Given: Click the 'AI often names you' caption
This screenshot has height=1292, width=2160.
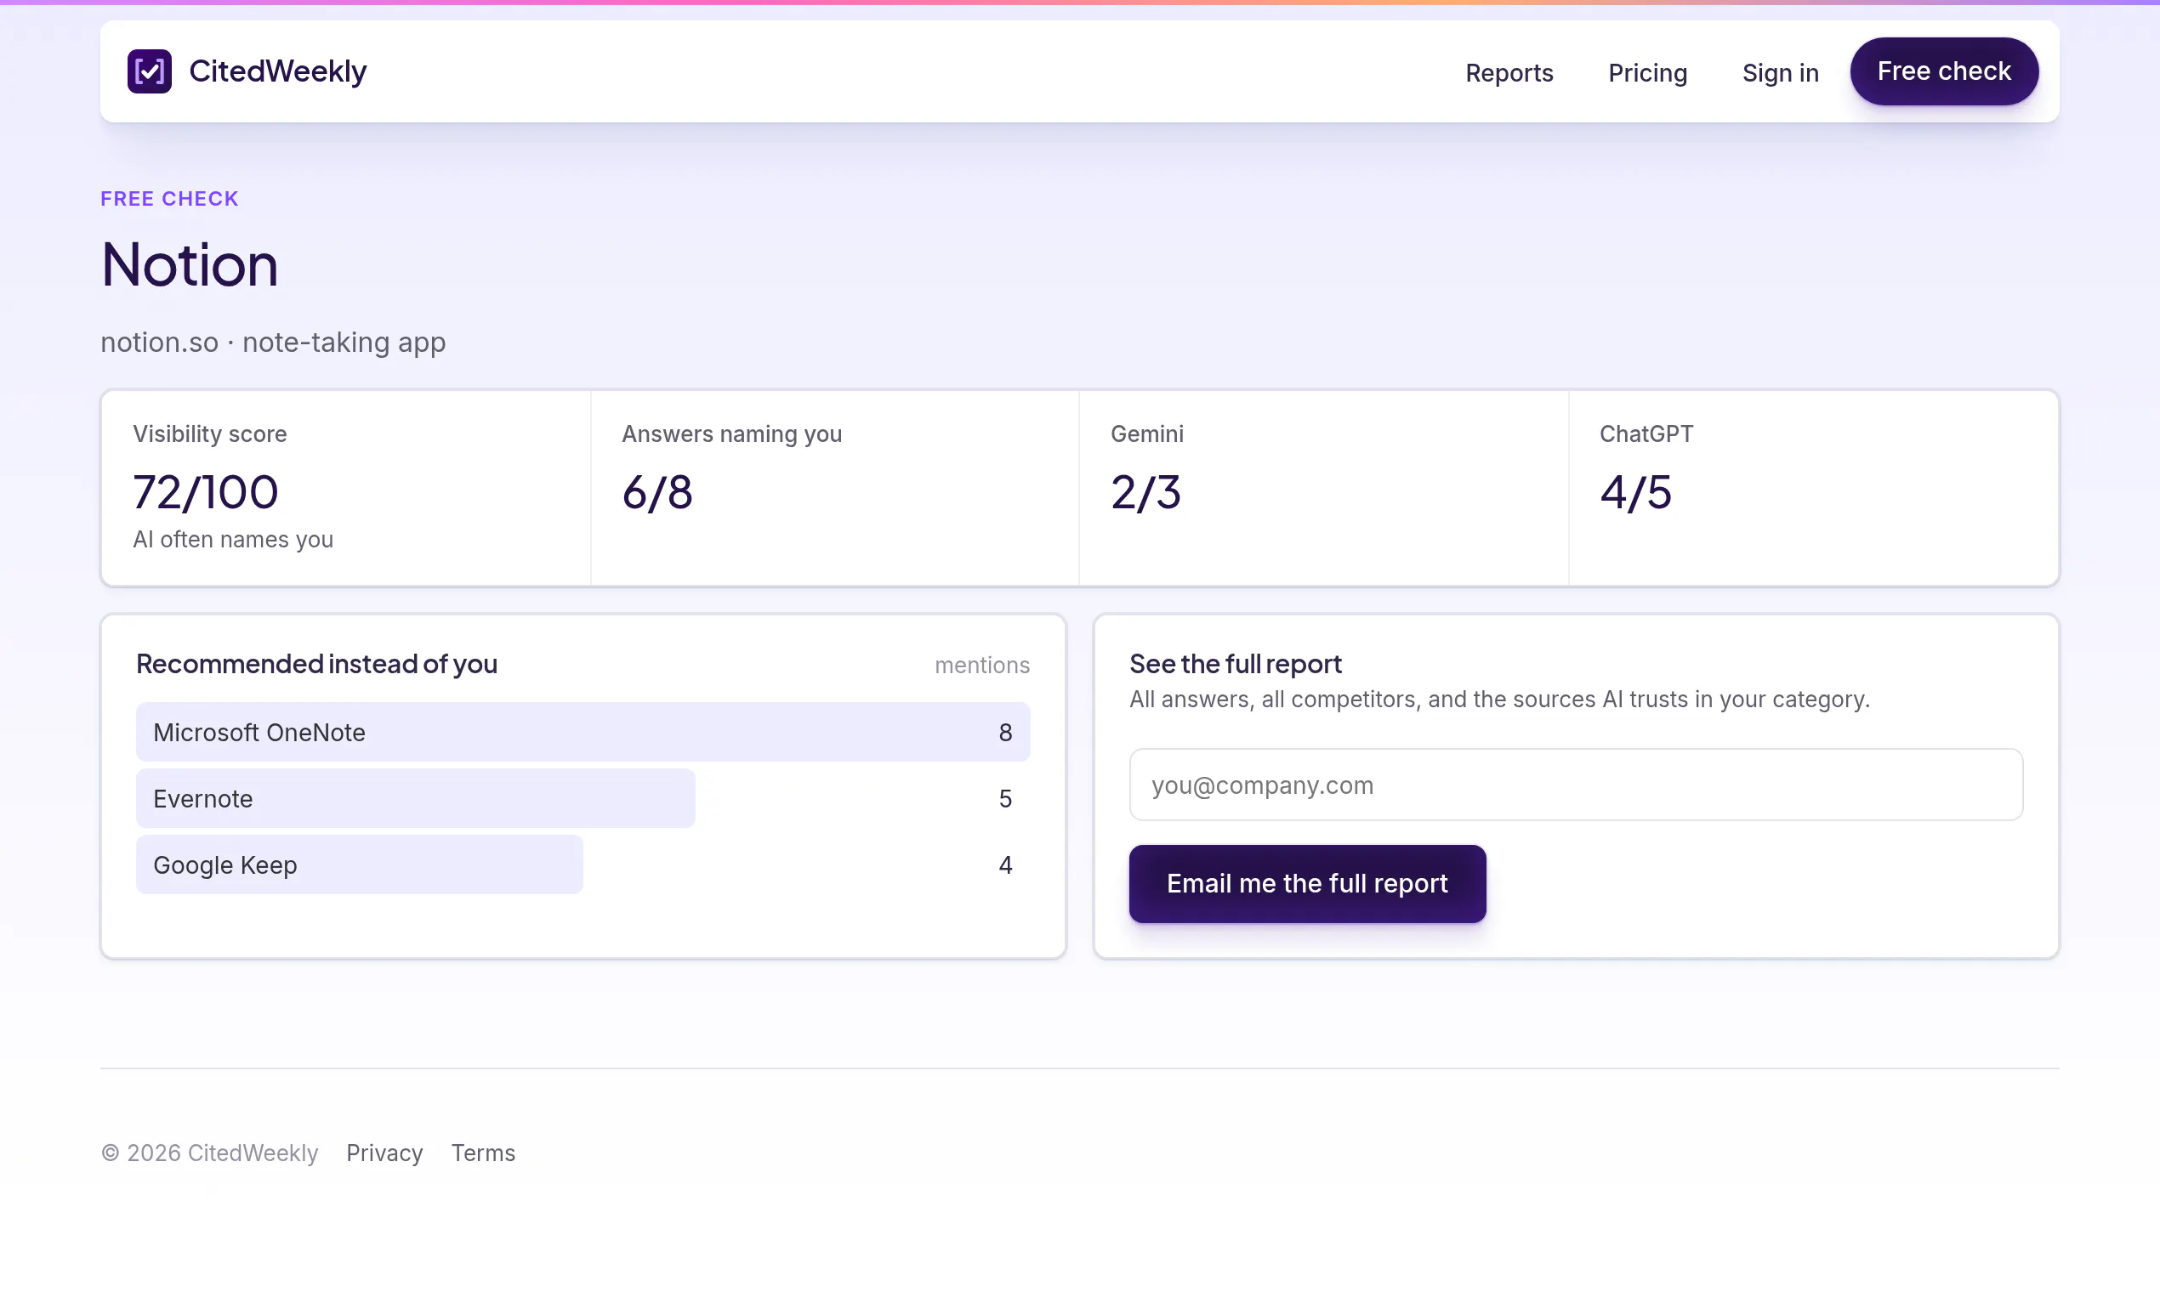Looking at the screenshot, I should [x=232, y=540].
